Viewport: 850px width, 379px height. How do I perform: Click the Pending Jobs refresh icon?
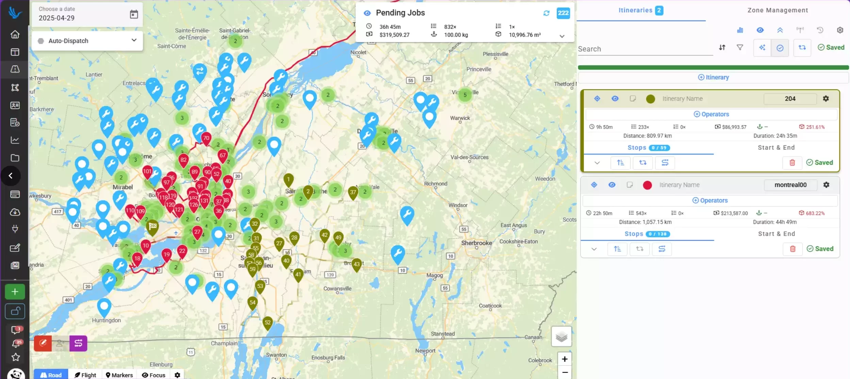(546, 13)
